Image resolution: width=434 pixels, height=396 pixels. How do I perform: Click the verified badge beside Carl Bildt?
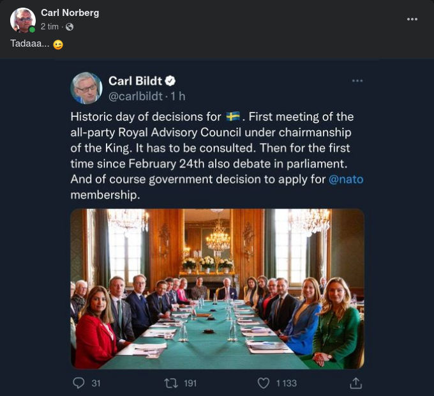[x=170, y=81]
